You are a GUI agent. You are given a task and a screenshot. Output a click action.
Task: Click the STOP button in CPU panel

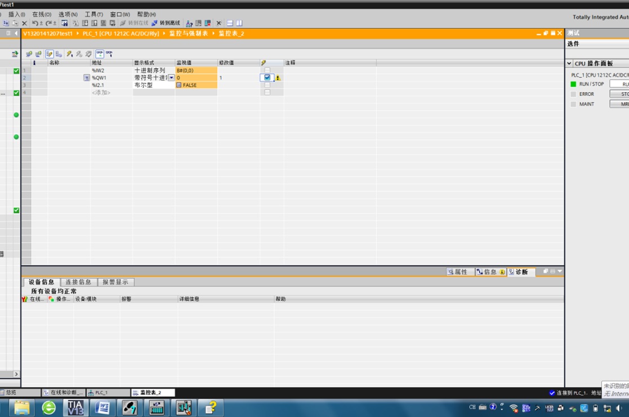click(619, 94)
